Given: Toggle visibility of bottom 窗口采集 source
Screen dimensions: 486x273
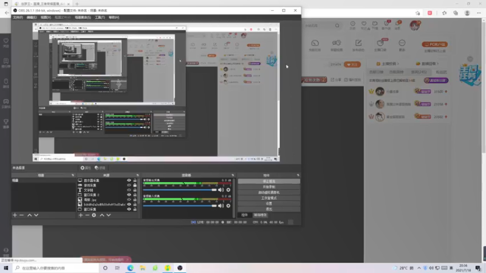Looking at the screenshot, I should coord(129,209).
